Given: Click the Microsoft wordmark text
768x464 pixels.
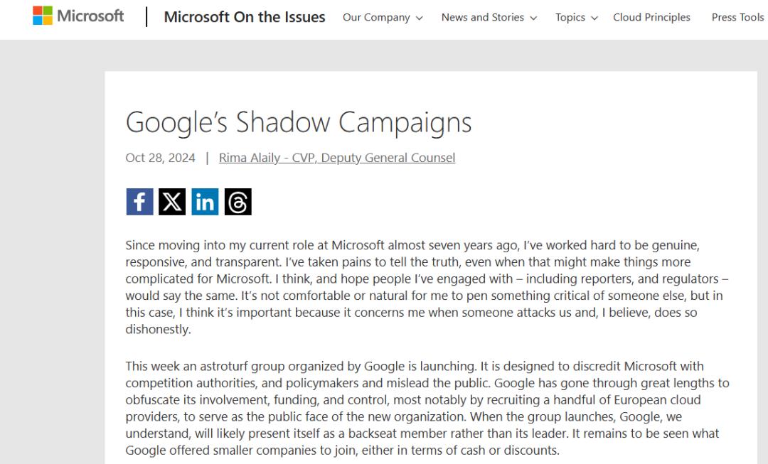Looking at the screenshot, I should click(90, 16).
